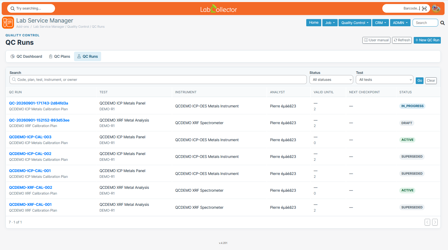The width and height of the screenshot is (448, 250).
Task: Switch to the QC Dashboard tab
Action: coord(26,57)
